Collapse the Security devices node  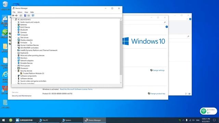(x=16, y=71)
